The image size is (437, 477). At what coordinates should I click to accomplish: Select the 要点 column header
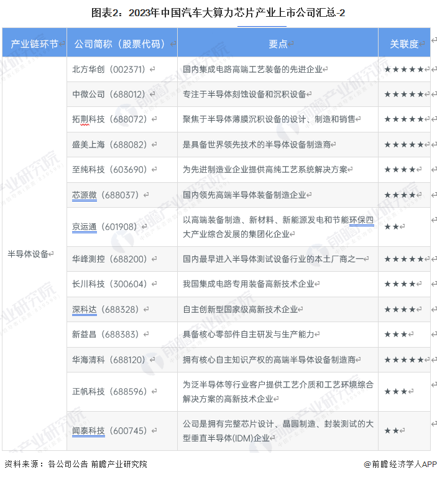click(278, 42)
